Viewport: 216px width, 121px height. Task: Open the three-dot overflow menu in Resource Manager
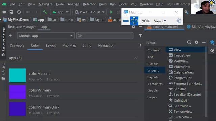(x=140, y=46)
